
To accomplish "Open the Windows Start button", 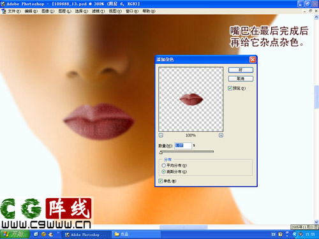I will [x=15, y=234].
